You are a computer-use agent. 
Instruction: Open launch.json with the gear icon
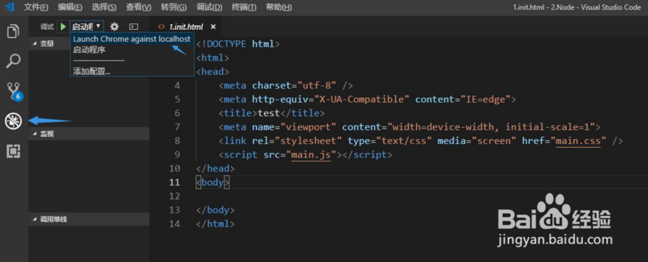[115, 27]
